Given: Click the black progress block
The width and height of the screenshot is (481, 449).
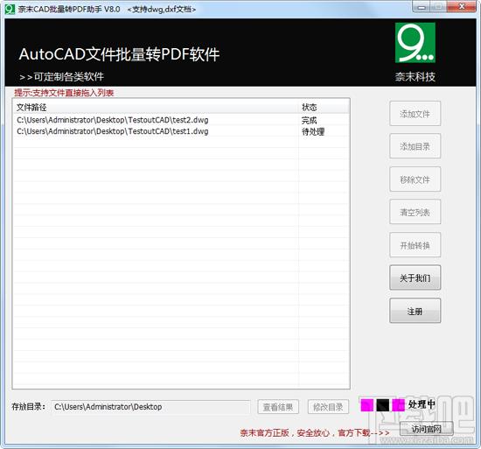Looking at the screenshot, I should [382, 405].
